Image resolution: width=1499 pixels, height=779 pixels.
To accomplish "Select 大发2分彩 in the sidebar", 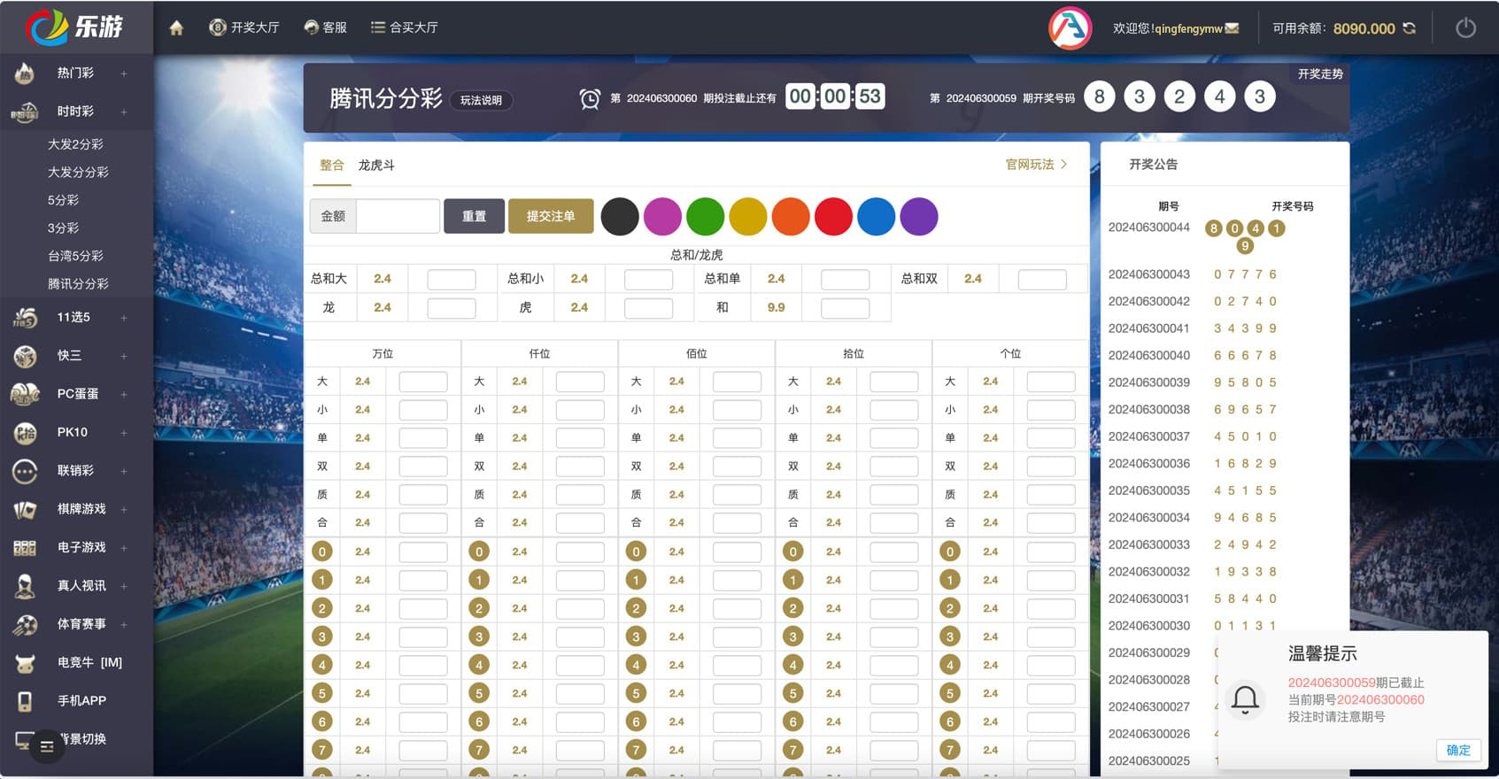I will point(75,144).
